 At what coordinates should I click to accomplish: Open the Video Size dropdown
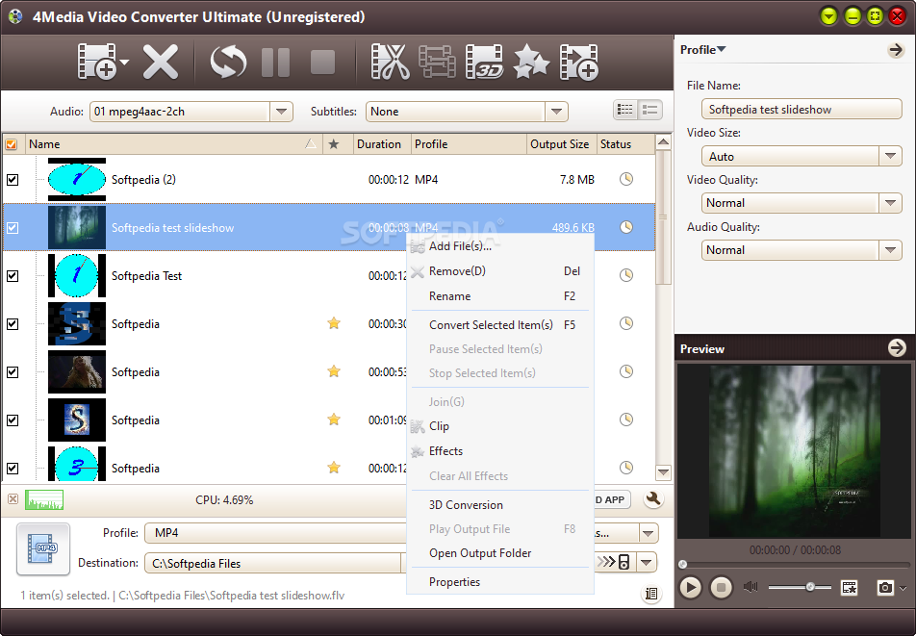pyautogui.click(x=890, y=156)
